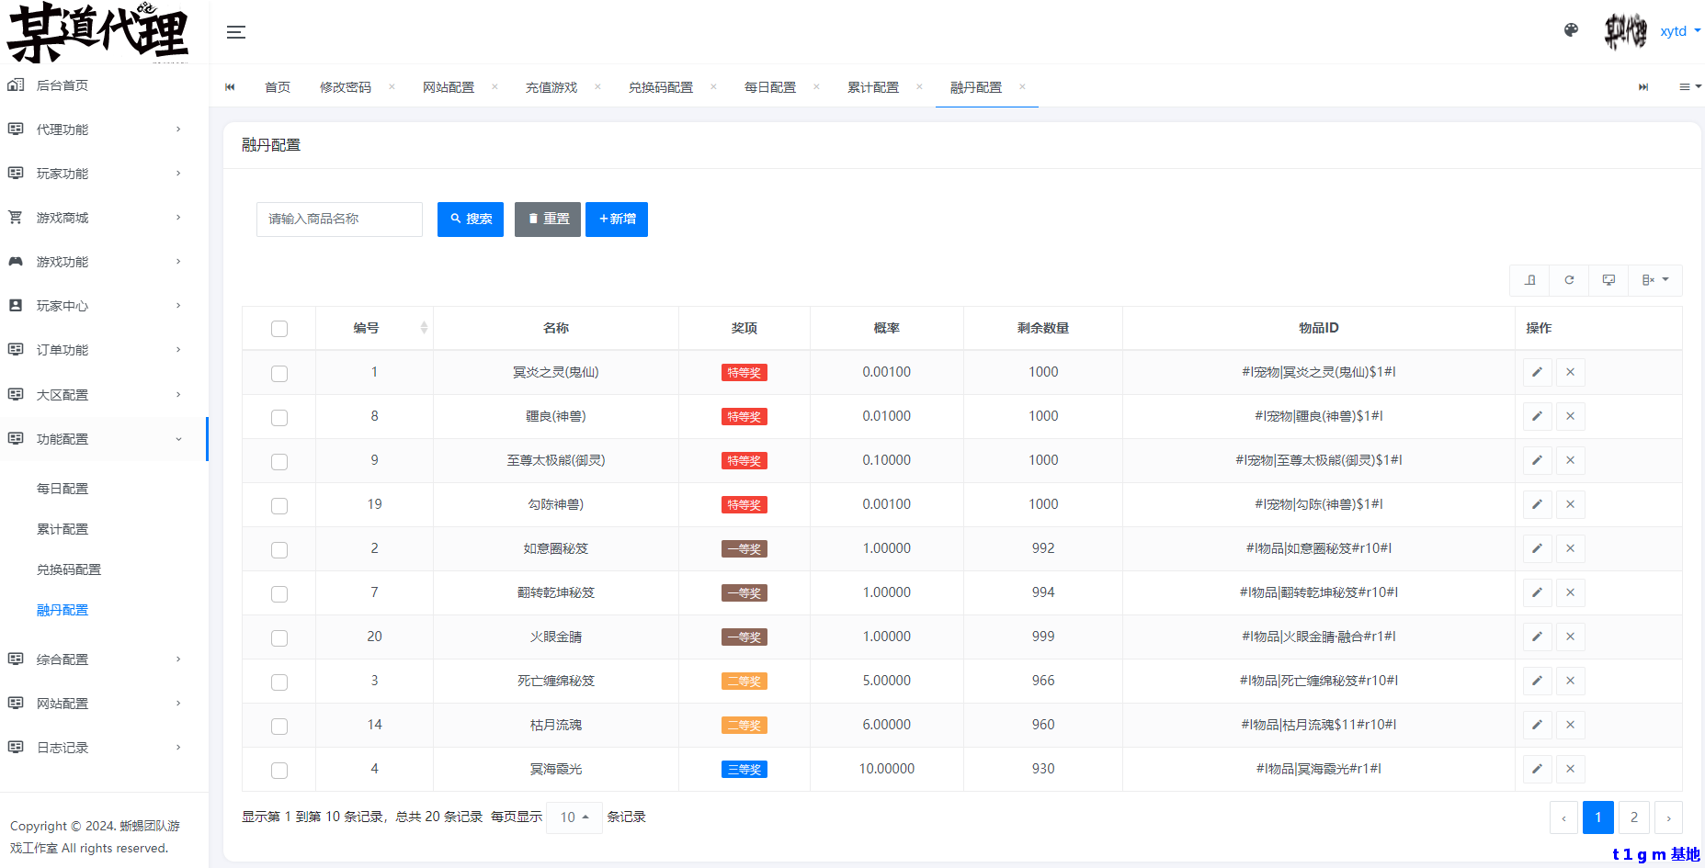The height and width of the screenshot is (868, 1705).
Task: Delete the 如意圈秘笈 row with X icon
Action: 1570,548
